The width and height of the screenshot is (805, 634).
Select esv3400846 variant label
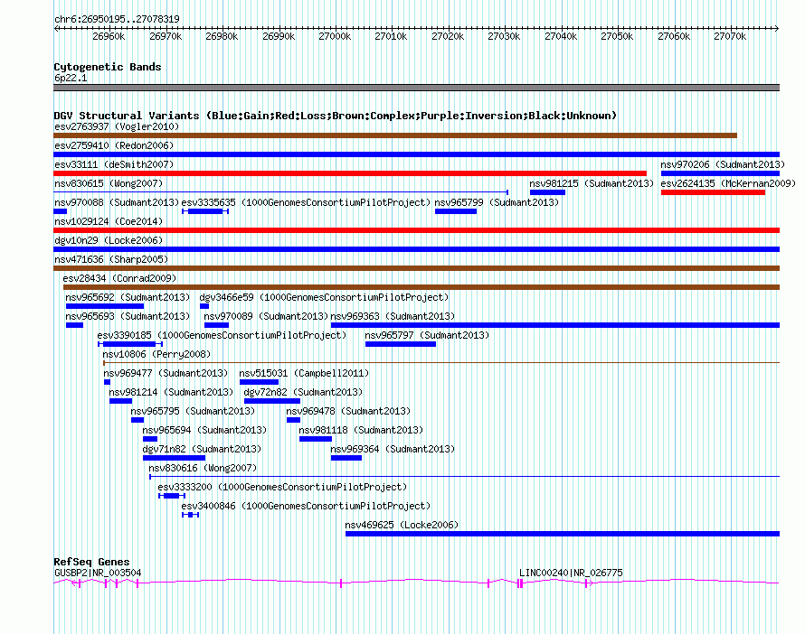pos(306,506)
